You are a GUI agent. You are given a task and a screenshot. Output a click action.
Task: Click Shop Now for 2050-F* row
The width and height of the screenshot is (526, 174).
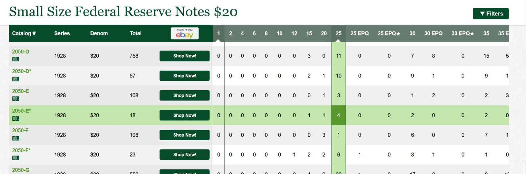click(184, 155)
